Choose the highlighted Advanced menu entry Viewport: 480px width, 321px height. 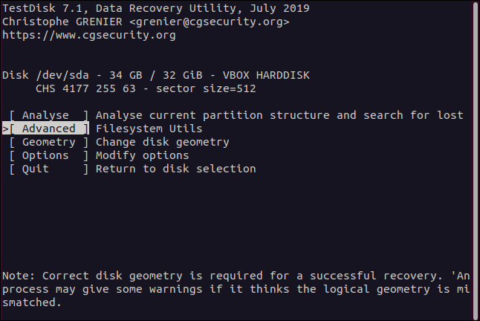tap(49, 129)
